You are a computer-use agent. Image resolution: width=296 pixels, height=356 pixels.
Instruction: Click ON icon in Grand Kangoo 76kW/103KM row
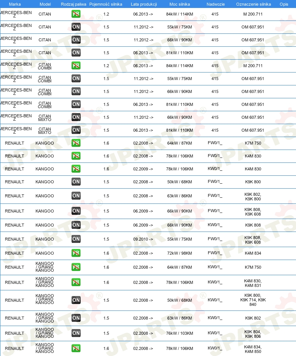[x=76, y=334]
